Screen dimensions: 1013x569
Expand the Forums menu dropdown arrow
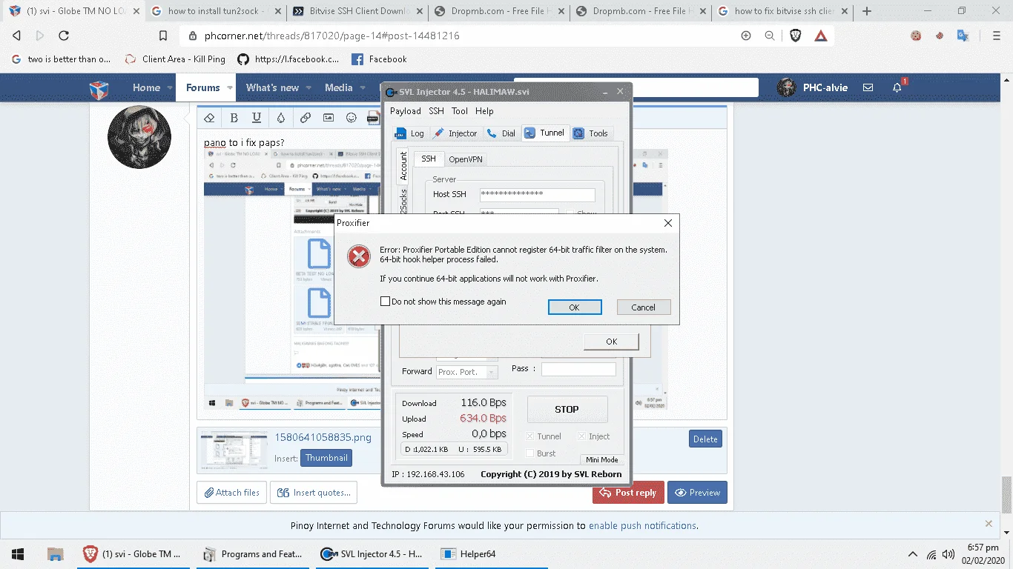point(230,87)
